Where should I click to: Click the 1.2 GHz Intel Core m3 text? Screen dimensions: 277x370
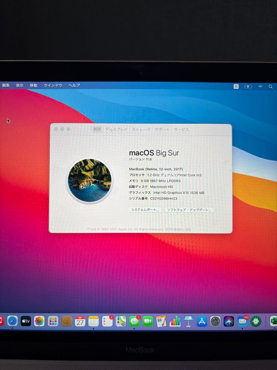point(174,175)
